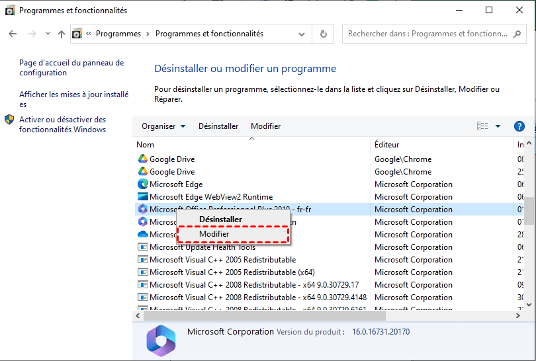Click the OneDrive cloud icon entry
The image size is (536, 361).
tap(142, 234)
